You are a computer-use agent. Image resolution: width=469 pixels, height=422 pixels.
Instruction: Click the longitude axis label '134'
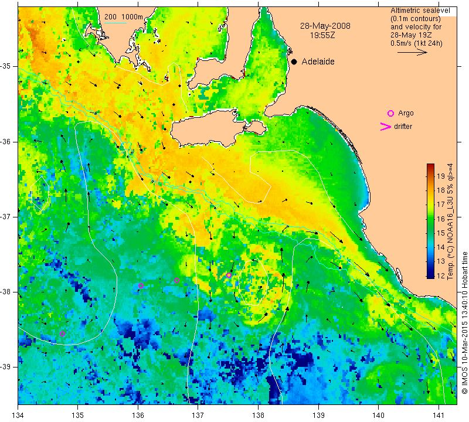[x=18, y=416]
